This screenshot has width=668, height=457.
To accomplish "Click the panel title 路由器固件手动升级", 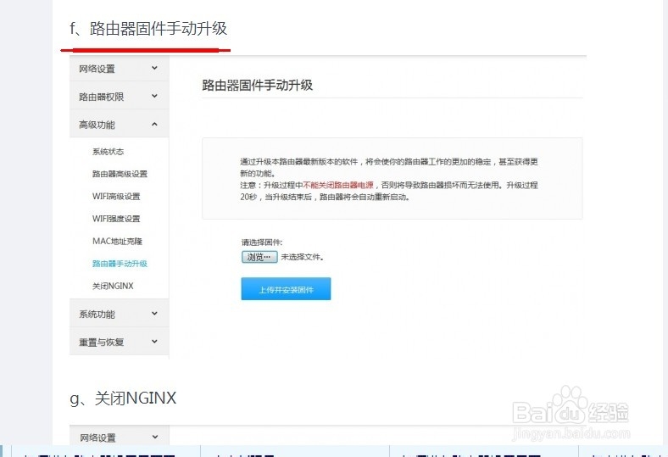I will pyautogui.click(x=258, y=85).
